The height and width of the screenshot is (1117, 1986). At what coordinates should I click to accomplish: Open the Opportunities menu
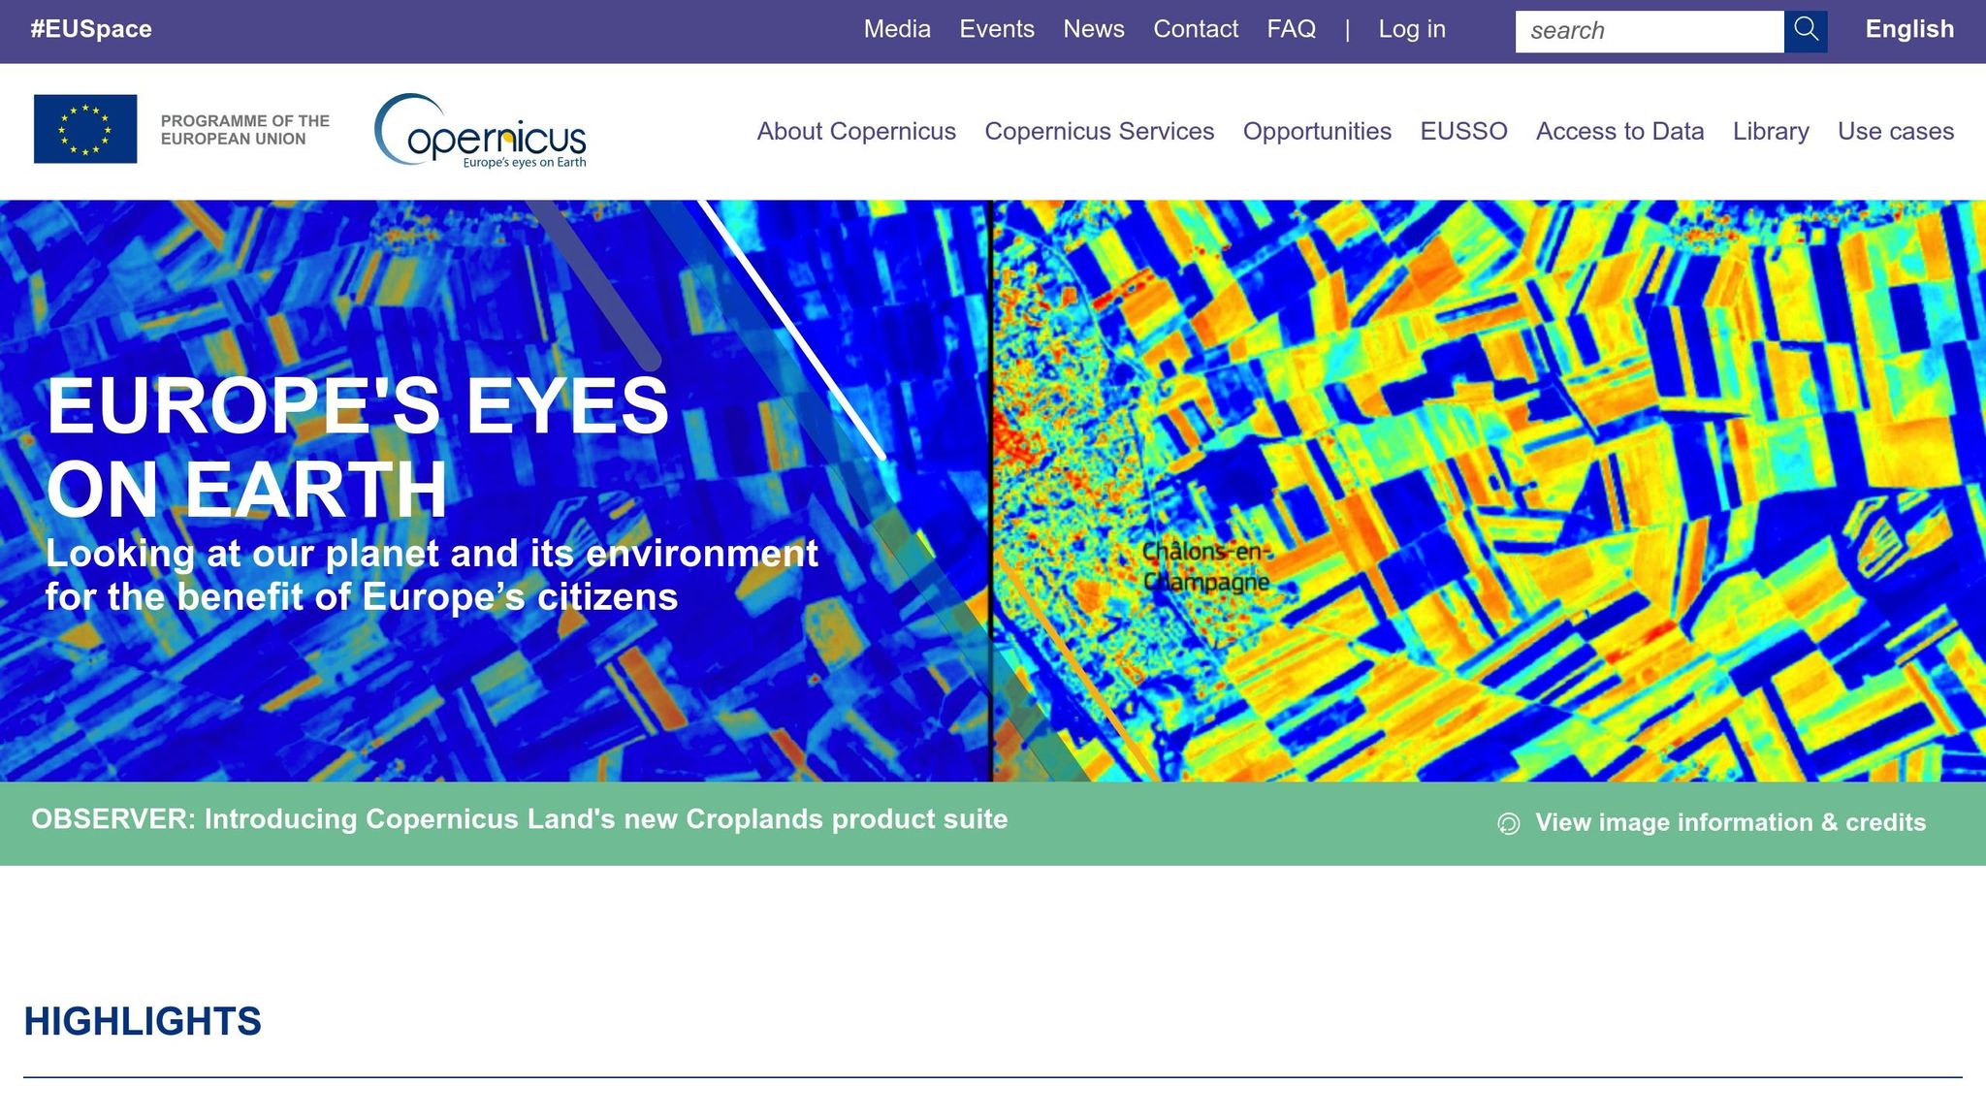[1317, 131]
